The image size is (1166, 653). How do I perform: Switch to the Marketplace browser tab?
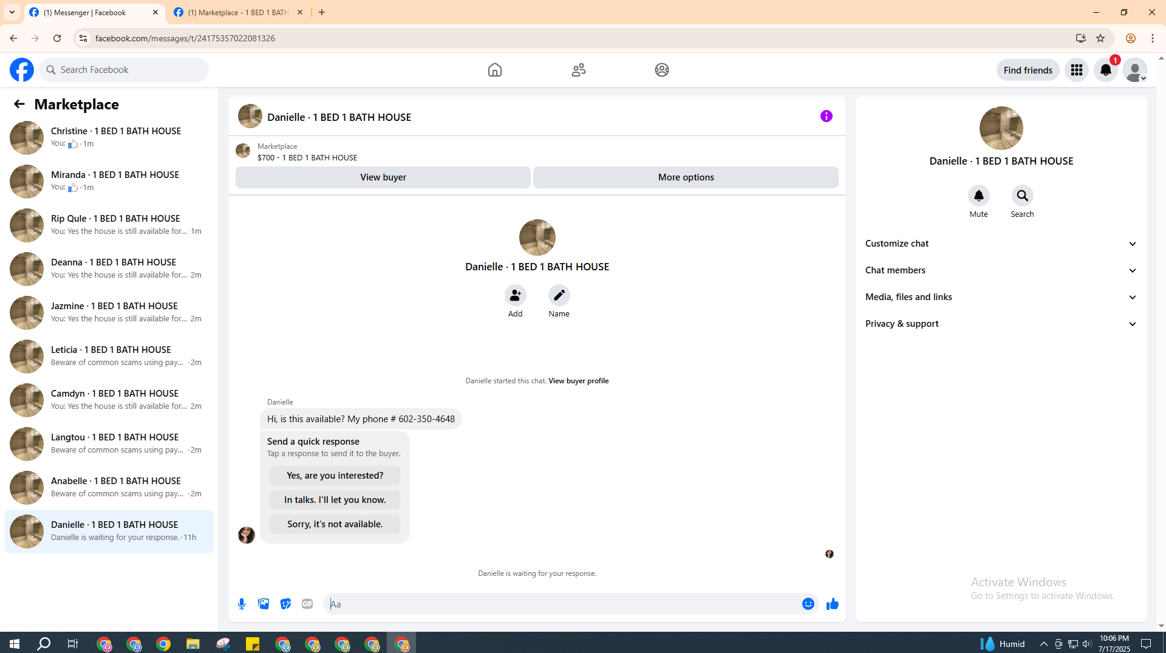[x=239, y=12]
